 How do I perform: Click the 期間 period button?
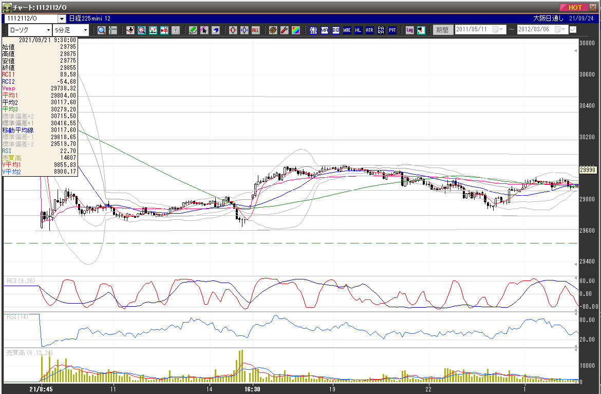[443, 29]
